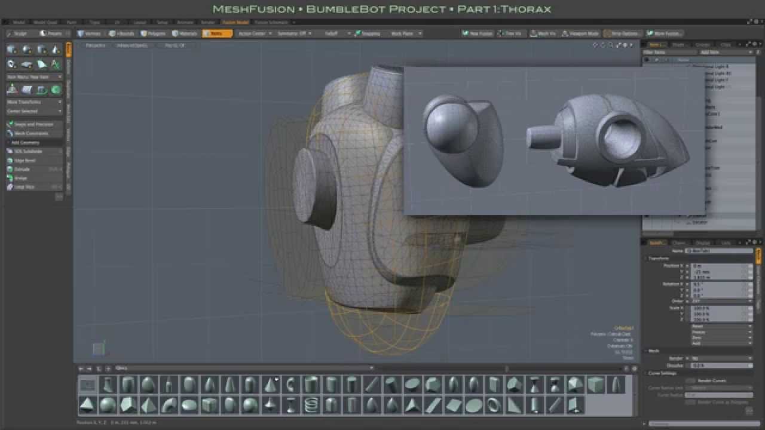
Task: Select the Loop Slice tool
Action: (34, 187)
